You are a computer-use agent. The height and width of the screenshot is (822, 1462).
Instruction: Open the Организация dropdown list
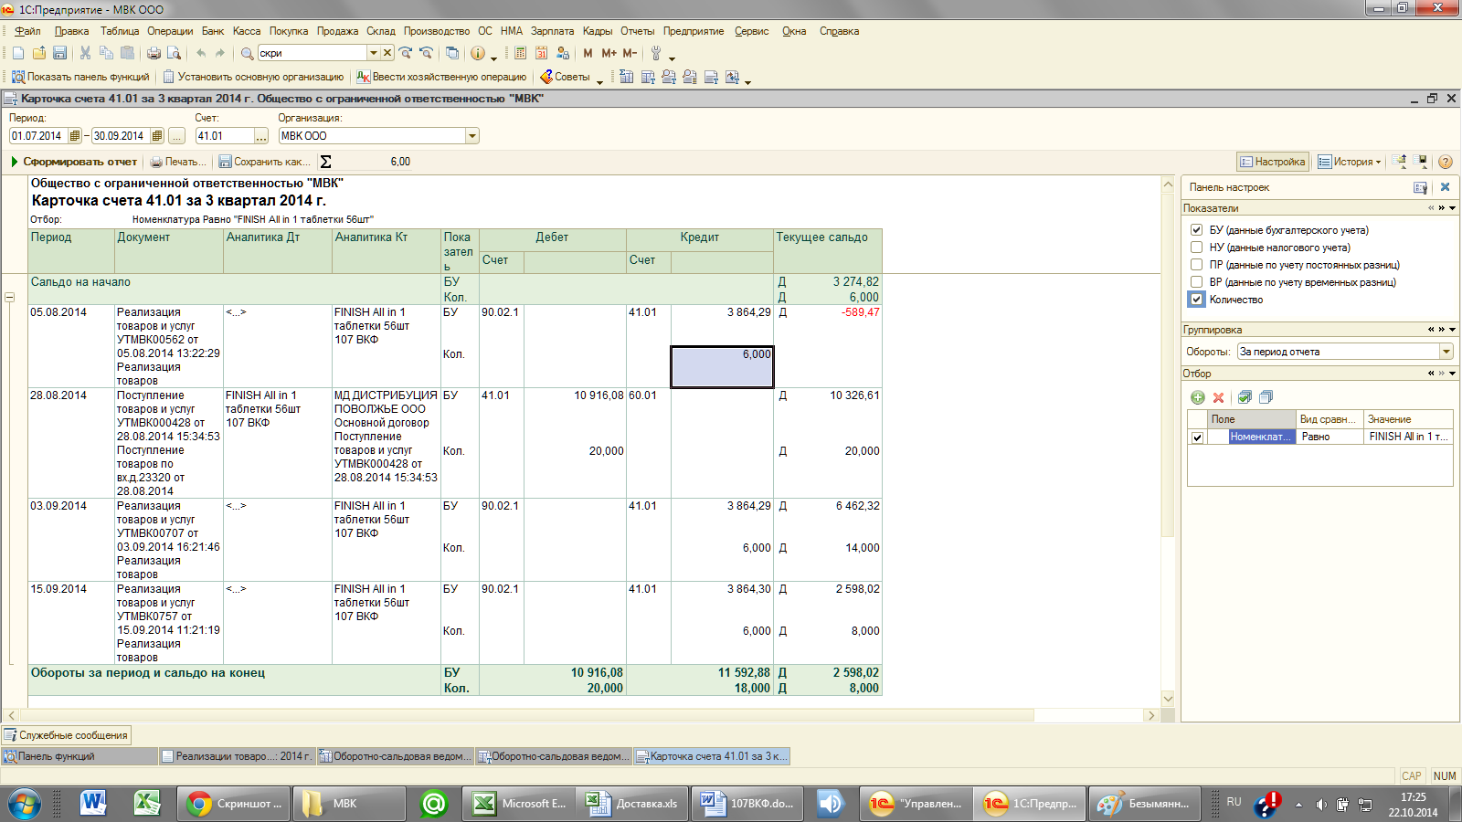click(x=472, y=136)
